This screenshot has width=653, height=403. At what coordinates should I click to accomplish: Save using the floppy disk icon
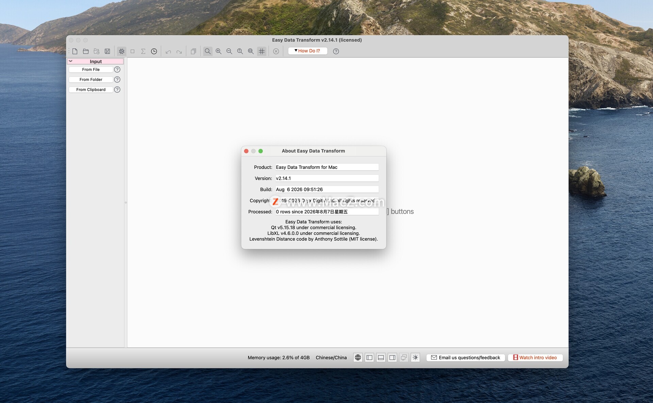[107, 51]
